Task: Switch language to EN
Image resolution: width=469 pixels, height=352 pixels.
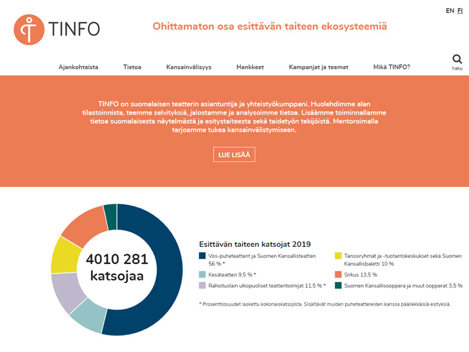Action: coord(449,11)
